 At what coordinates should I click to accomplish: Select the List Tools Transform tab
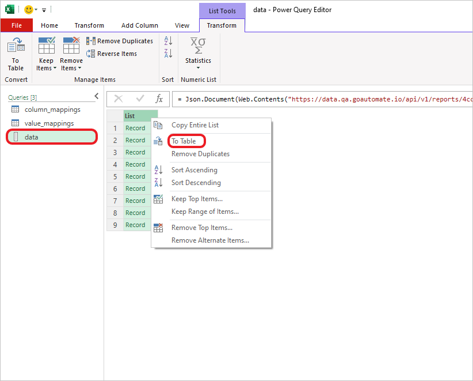[x=222, y=25]
